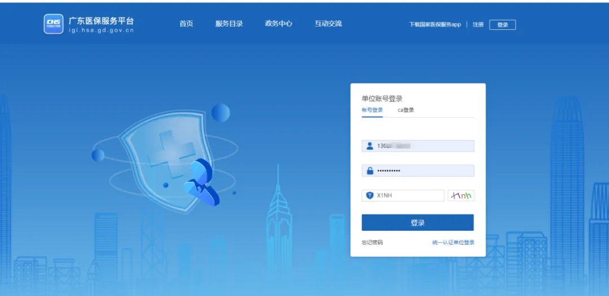Open the 首页 menu item
Screen dimensions: 609x296
[186, 24]
